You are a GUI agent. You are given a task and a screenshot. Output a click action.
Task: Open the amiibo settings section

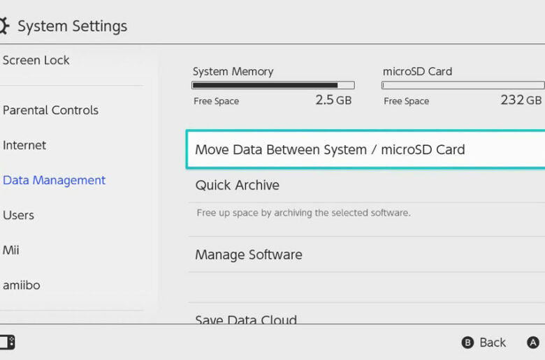coord(22,285)
